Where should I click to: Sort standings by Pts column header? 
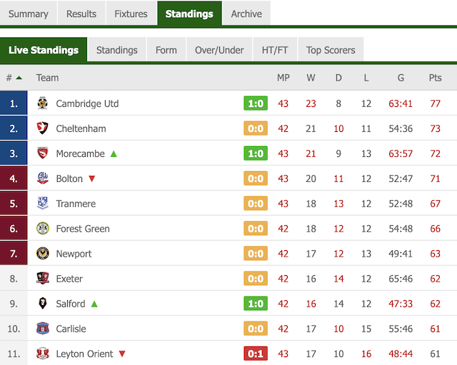tap(435, 78)
